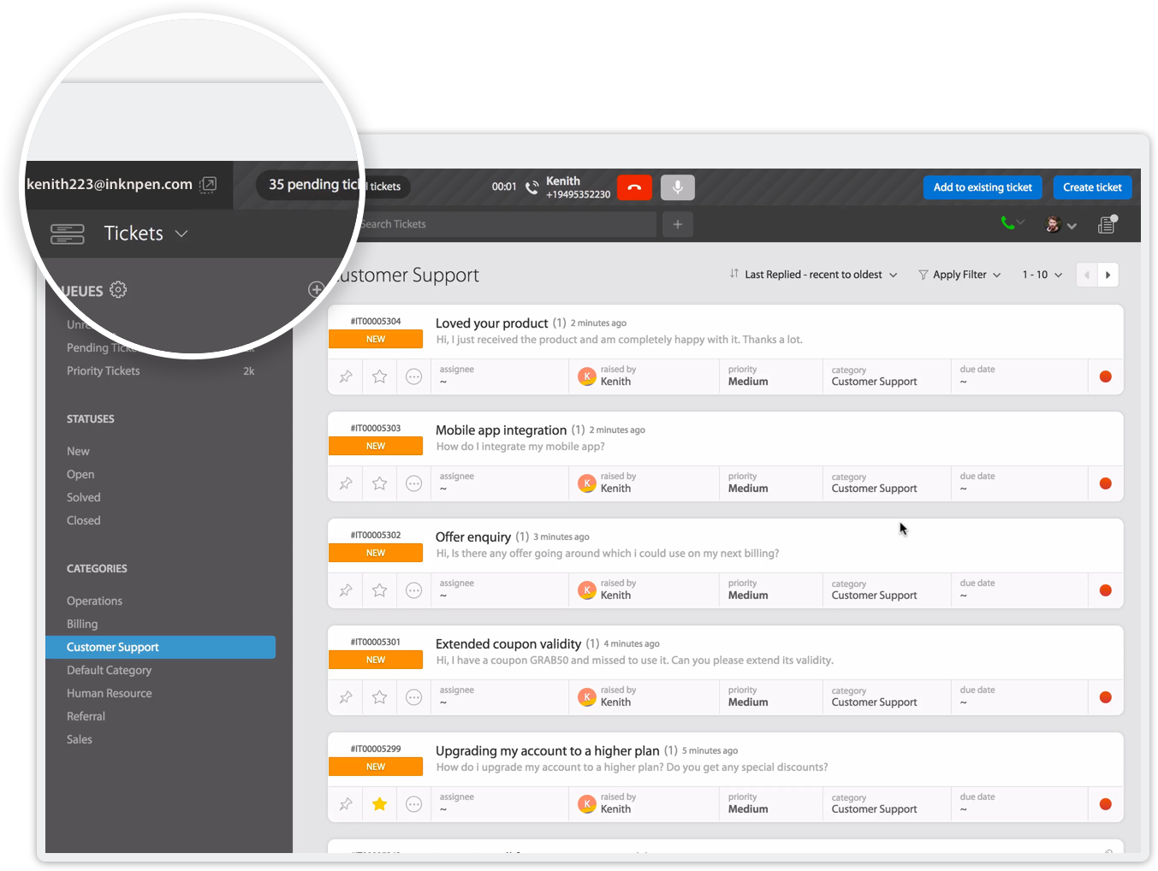Open the 1 - 10 page range dropdown
The height and width of the screenshot is (871, 1158).
(1042, 275)
